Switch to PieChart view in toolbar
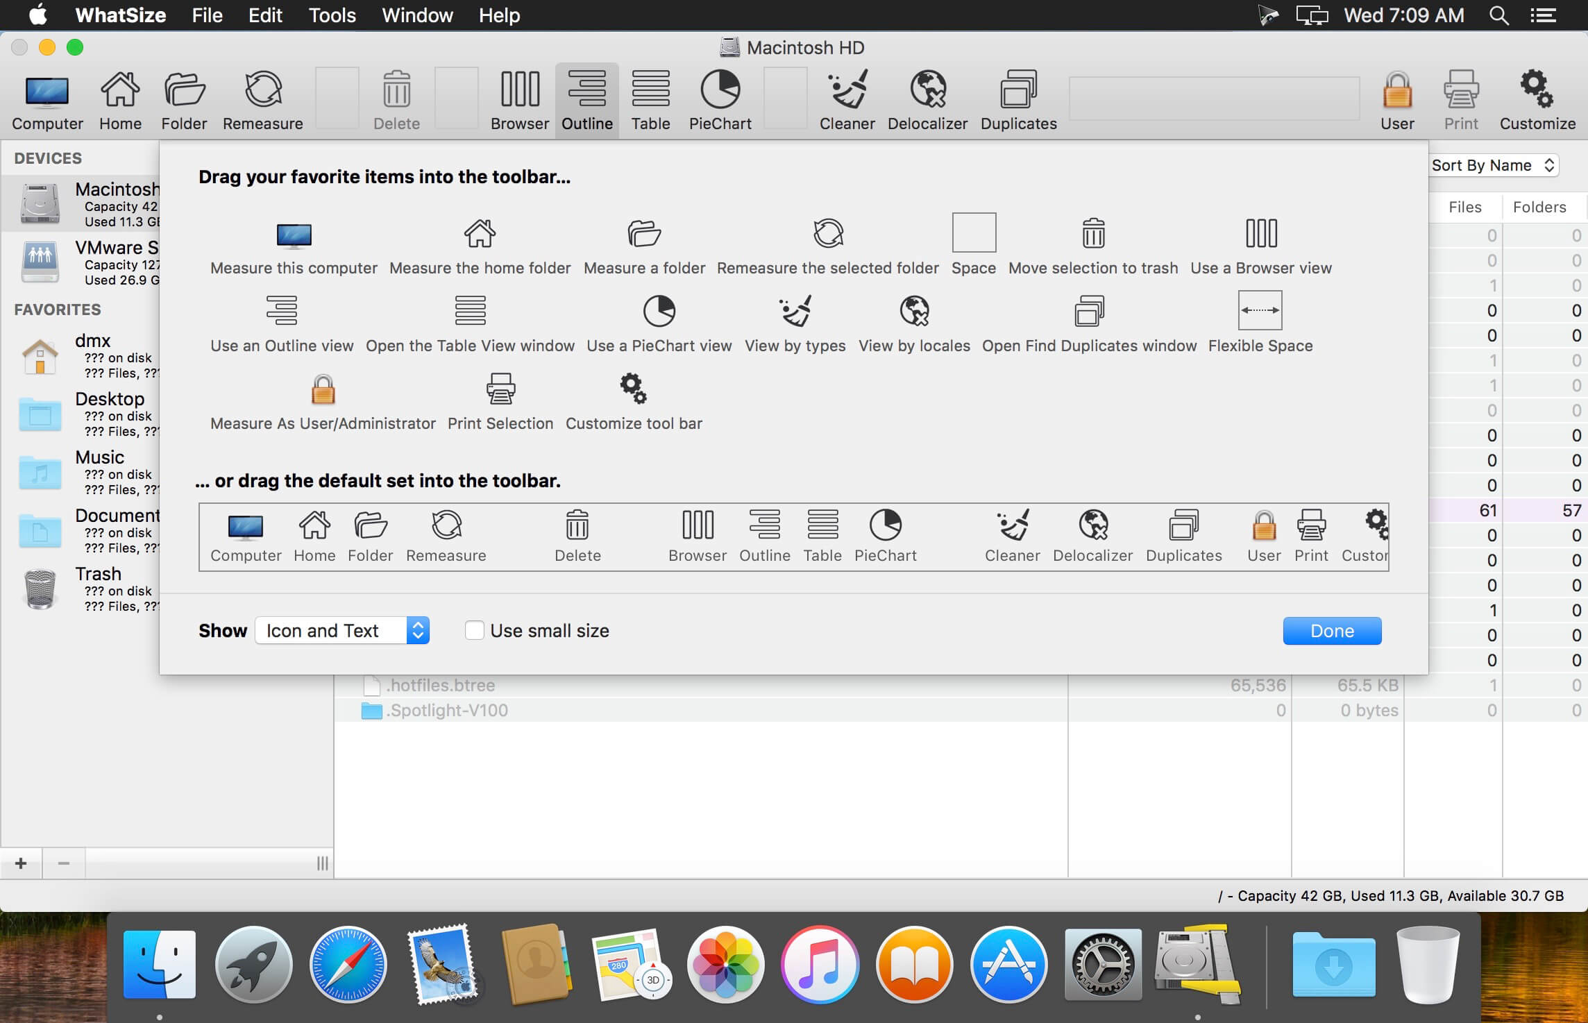Screen dimensions: 1588x1023 coord(720,101)
